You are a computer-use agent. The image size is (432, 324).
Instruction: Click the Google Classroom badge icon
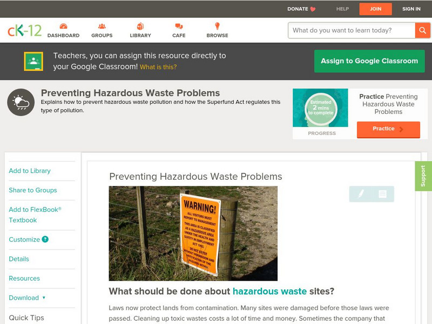click(x=35, y=60)
